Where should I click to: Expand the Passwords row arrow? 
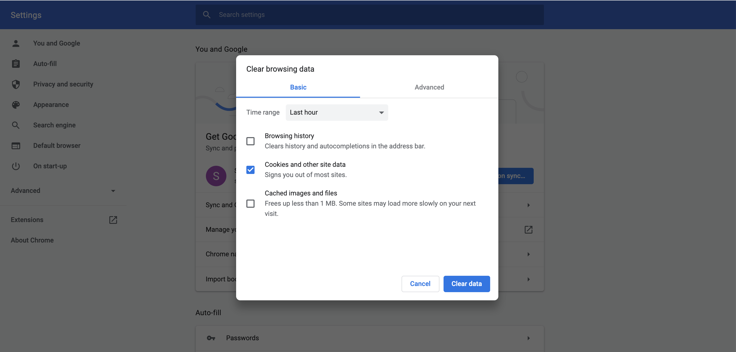pyautogui.click(x=528, y=338)
